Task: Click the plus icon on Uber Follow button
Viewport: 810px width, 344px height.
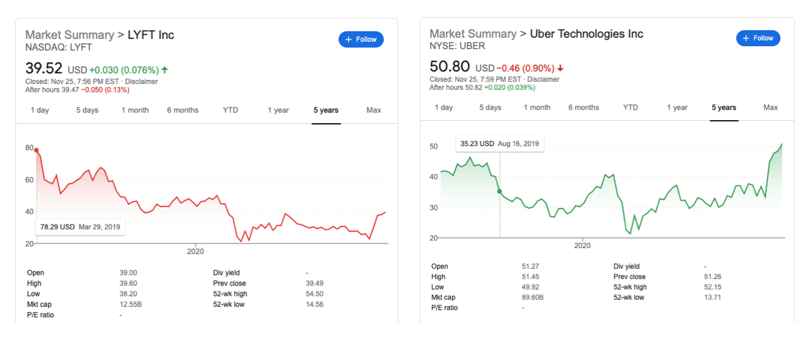Action: tap(746, 38)
